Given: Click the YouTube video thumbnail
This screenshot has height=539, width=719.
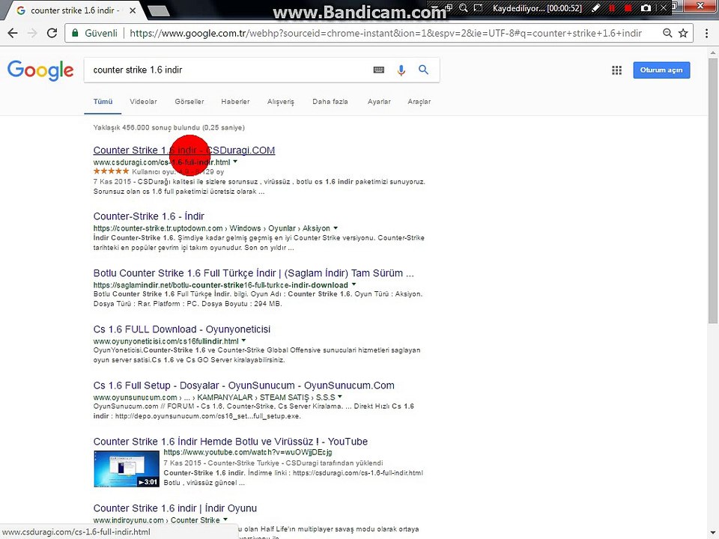Looking at the screenshot, I should [127, 469].
